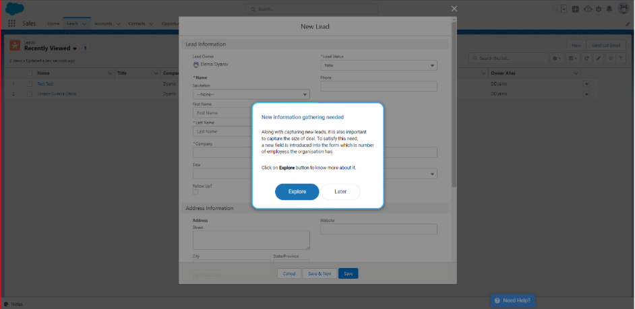Expand the Recently Viewed list selector

click(x=75, y=48)
